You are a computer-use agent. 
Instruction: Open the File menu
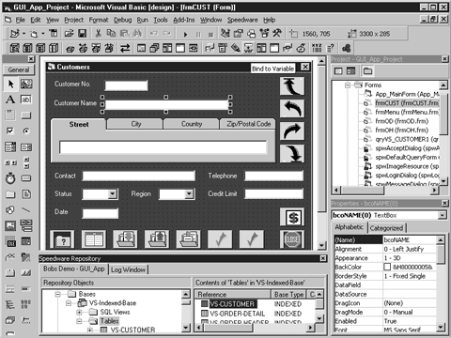(21, 20)
